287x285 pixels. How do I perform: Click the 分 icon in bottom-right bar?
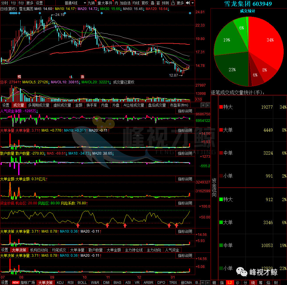pyautogui.click(x=245, y=283)
